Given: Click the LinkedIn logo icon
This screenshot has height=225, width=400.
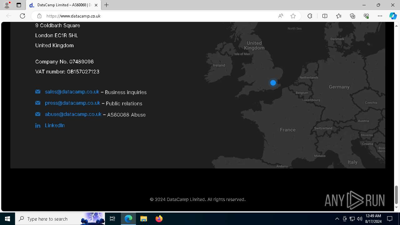Looking at the screenshot, I should click(38, 126).
